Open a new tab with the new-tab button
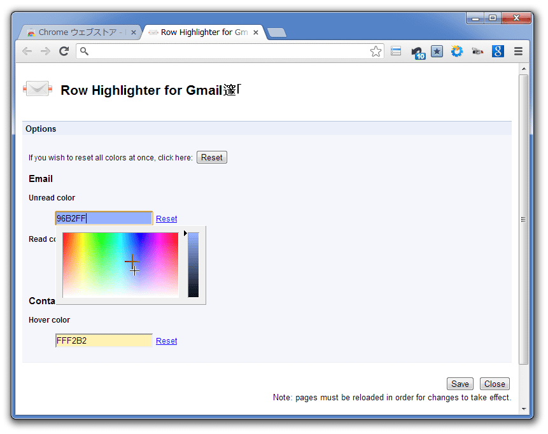548x434 pixels. (x=277, y=33)
